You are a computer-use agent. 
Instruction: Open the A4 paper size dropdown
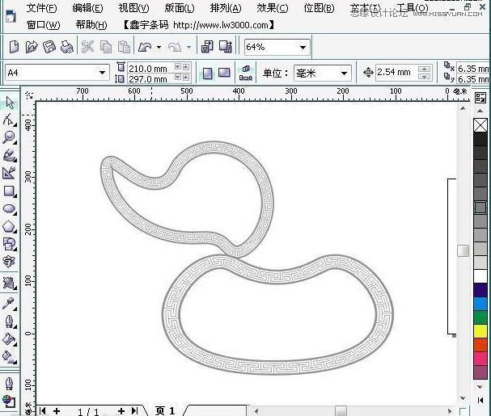coord(102,73)
